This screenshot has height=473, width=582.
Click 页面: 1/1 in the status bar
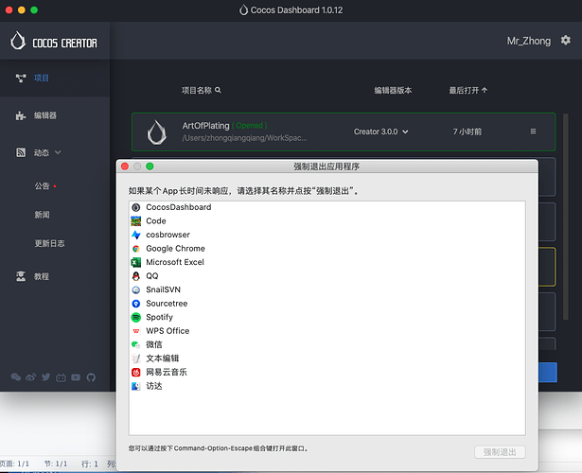tap(14, 464)
